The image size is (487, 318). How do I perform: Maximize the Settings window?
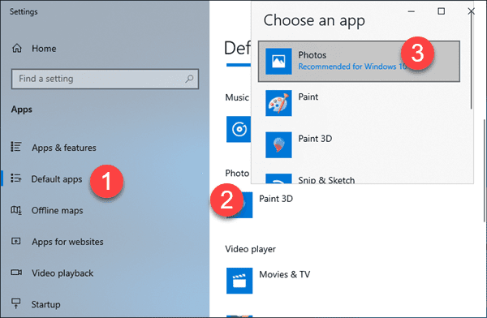(441, 11)
